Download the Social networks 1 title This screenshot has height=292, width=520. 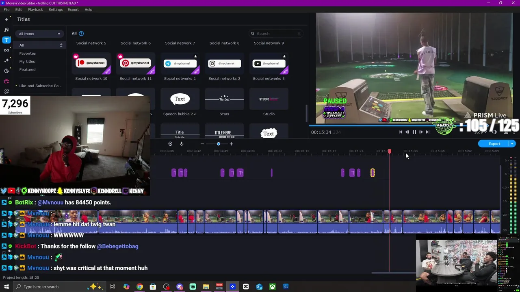coord(195,56)
